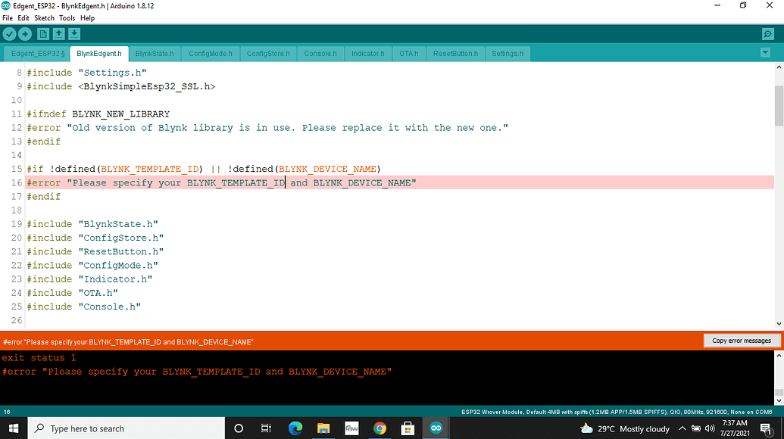This screenshot has height=439, width=784.
Task: Verify the sketch with the checkmark icon
Action: pos(9,33)
